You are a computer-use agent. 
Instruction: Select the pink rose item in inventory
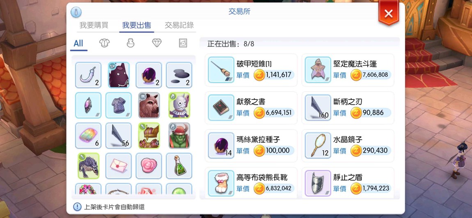149,166
